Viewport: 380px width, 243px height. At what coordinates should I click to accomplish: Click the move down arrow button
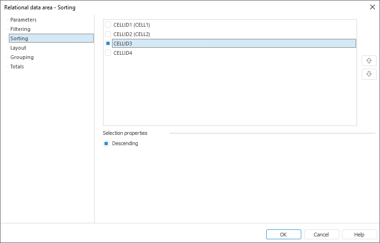tap(369, 74)
